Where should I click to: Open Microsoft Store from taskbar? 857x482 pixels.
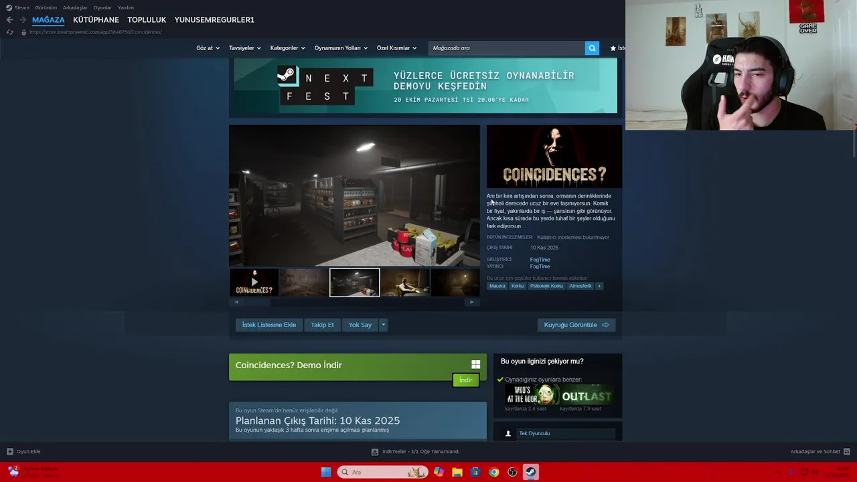(x=475, y=472)
